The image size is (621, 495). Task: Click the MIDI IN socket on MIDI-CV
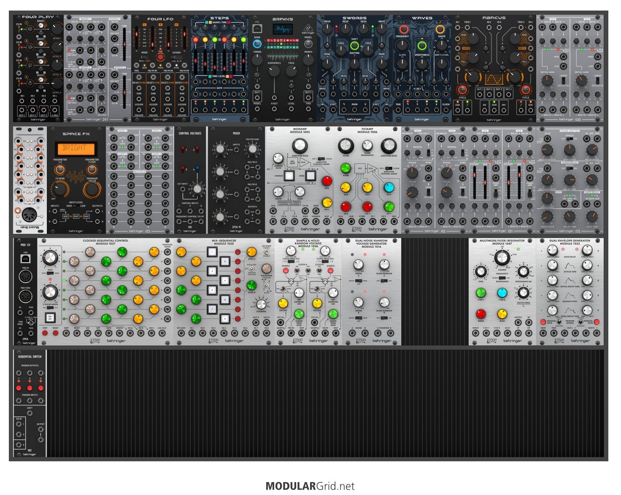click(25, 276)
